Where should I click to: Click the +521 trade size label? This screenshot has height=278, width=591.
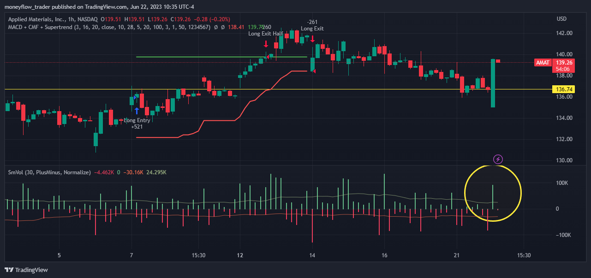(137, 127)
